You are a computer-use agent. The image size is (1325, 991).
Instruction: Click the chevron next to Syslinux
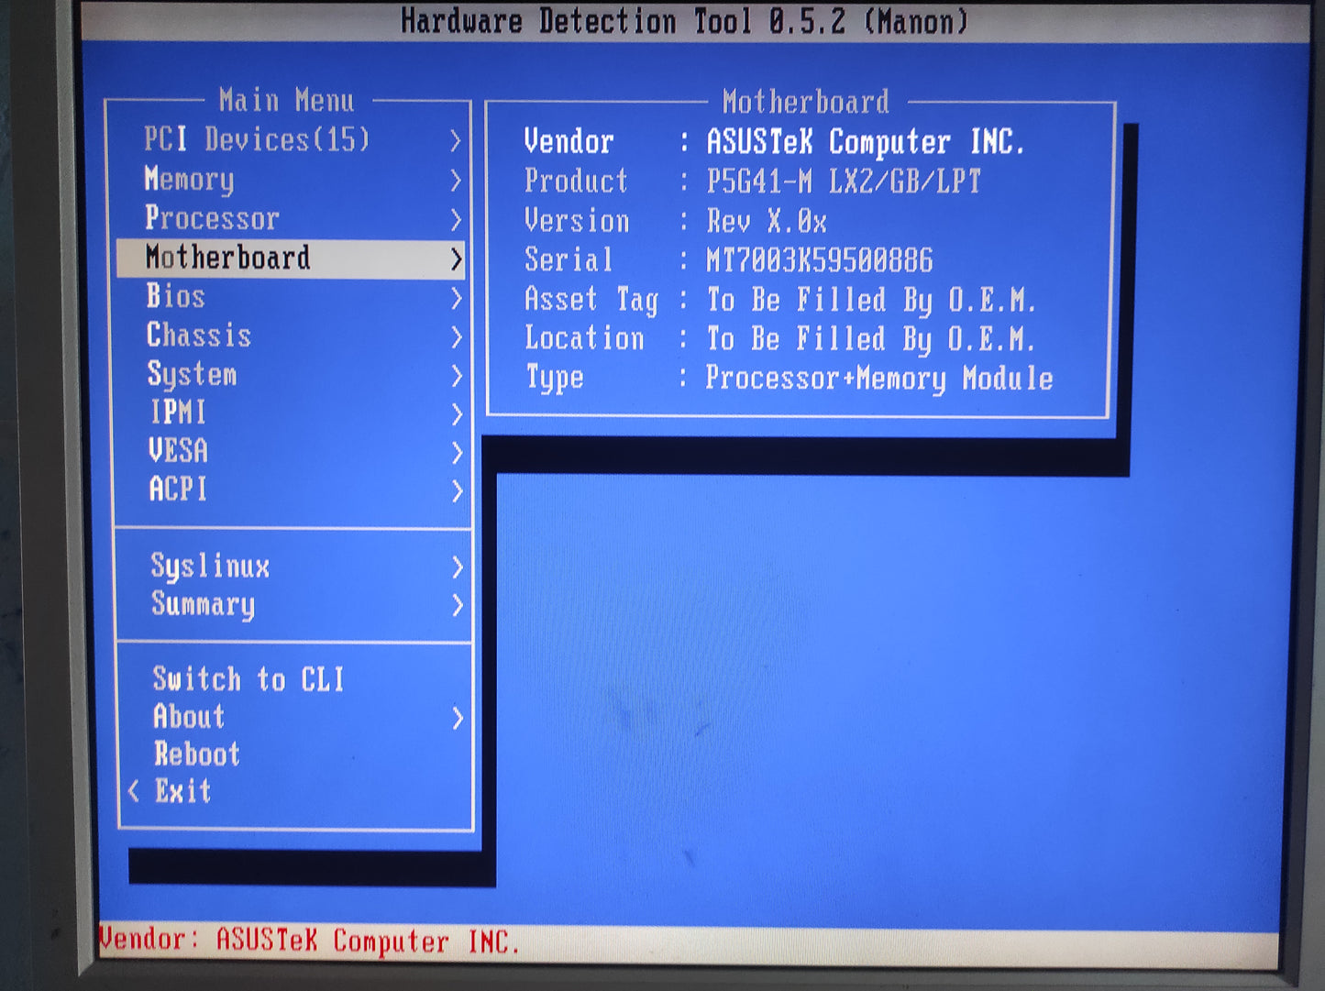pos(457,567)
